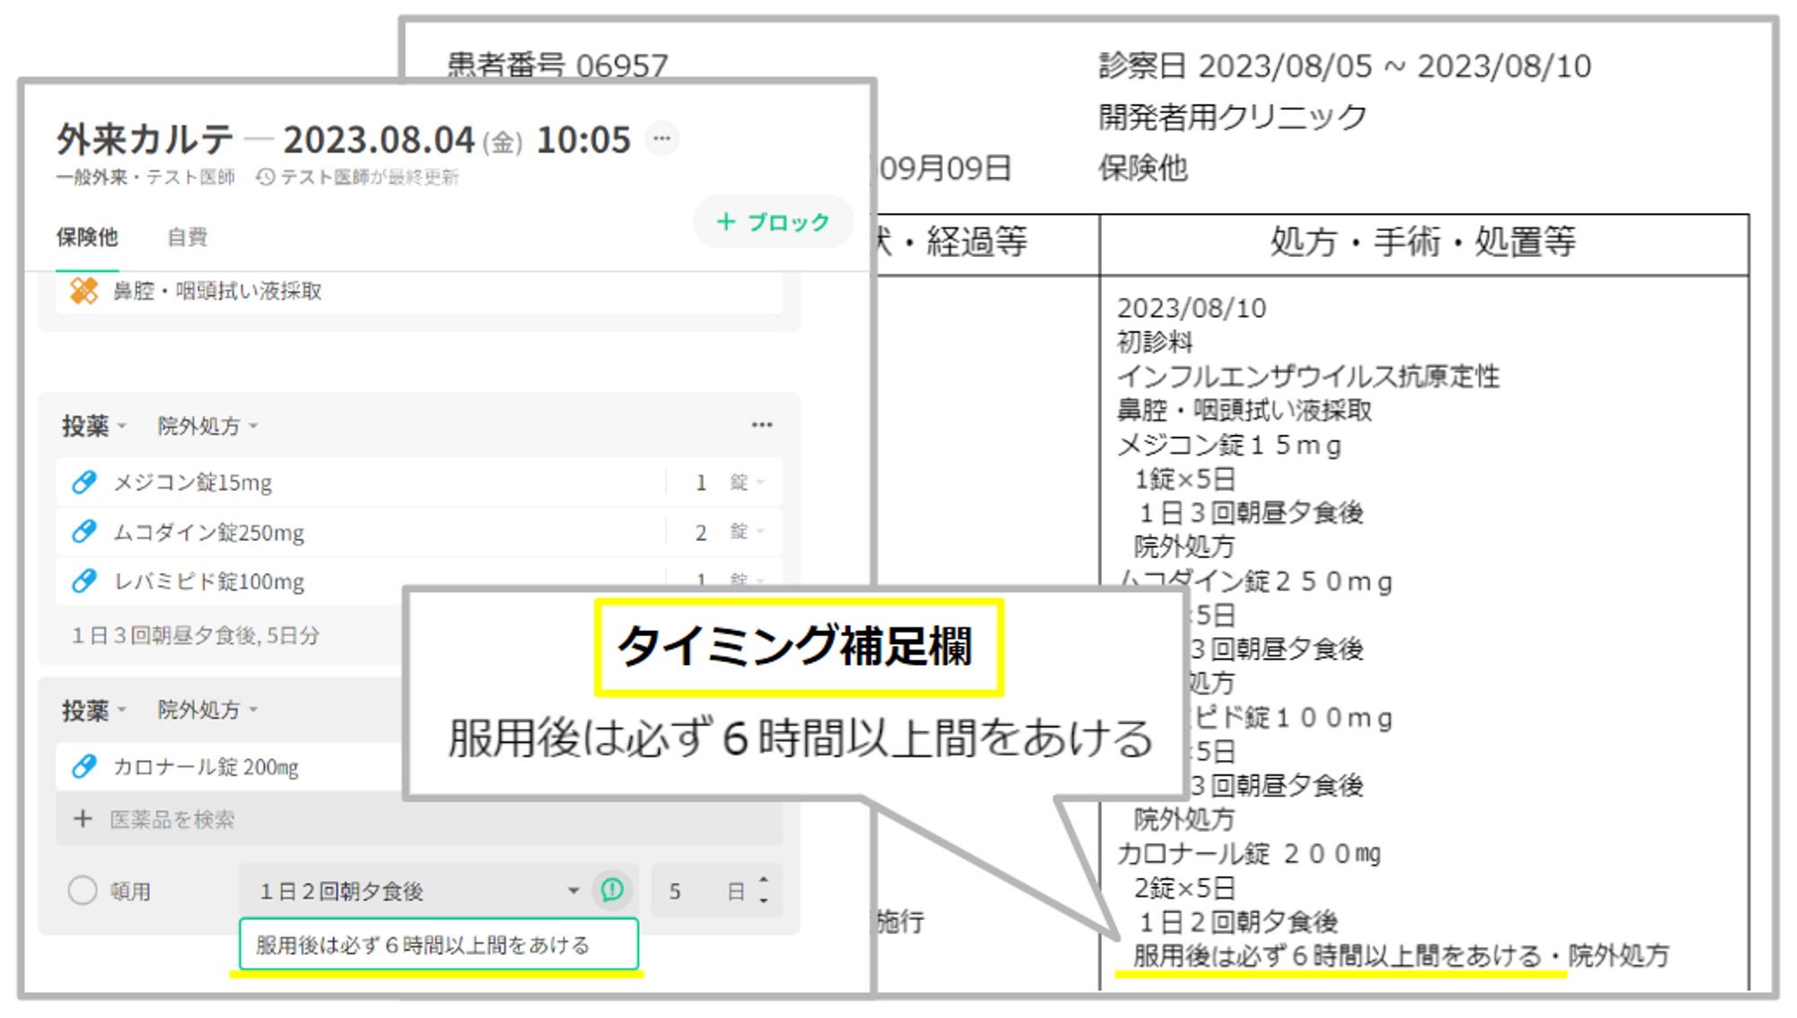Click the ＋ブロック button

click(773, 222)
